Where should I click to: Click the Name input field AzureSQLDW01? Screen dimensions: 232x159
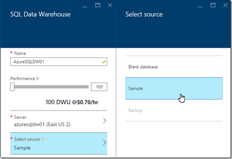pos(59,62)
